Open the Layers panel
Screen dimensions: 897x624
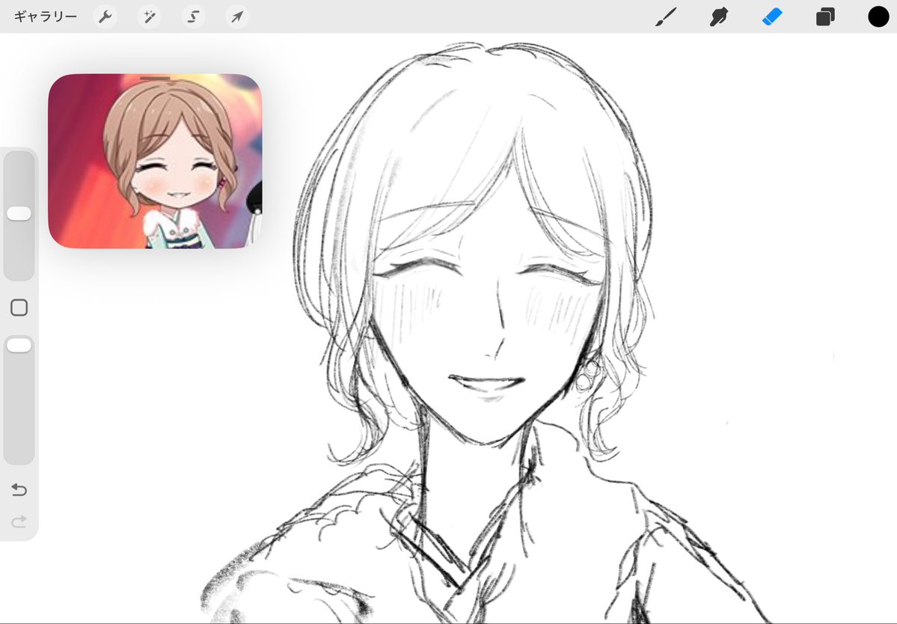pos(825,16)
